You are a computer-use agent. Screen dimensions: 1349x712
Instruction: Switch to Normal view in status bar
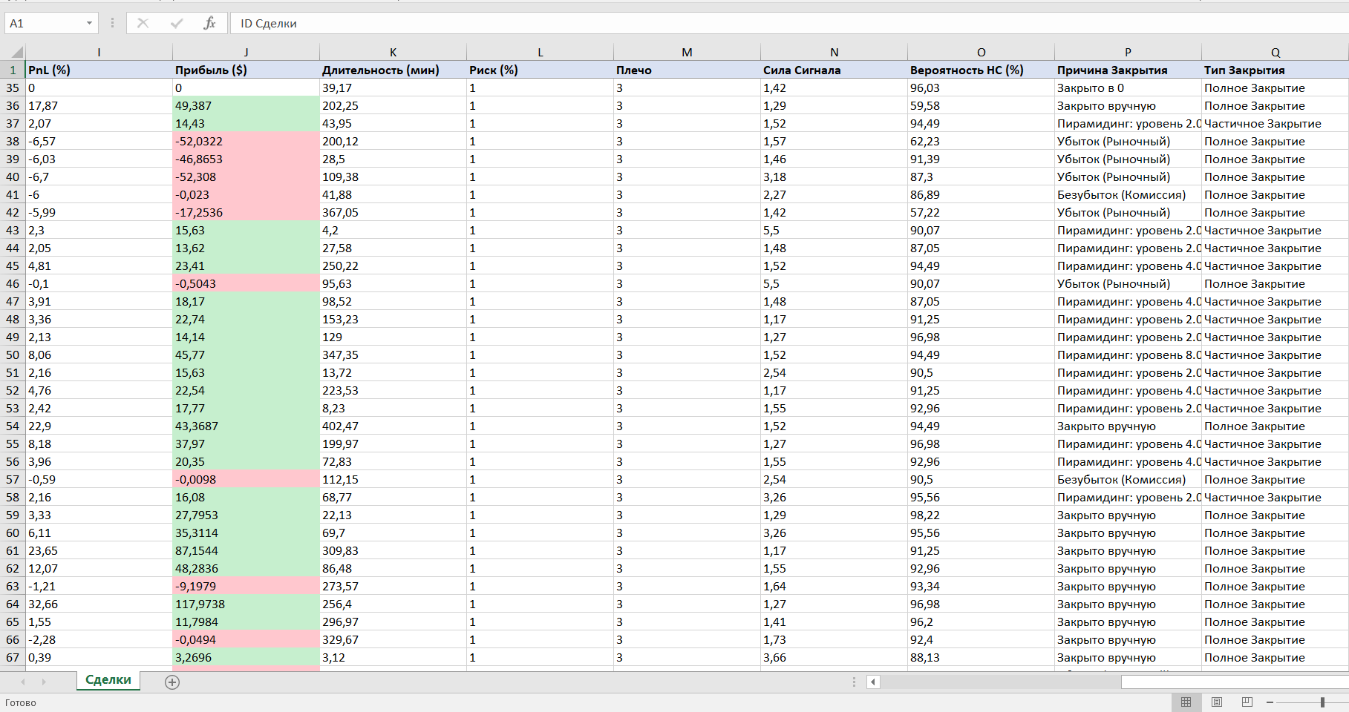(x=1186, y=702)
